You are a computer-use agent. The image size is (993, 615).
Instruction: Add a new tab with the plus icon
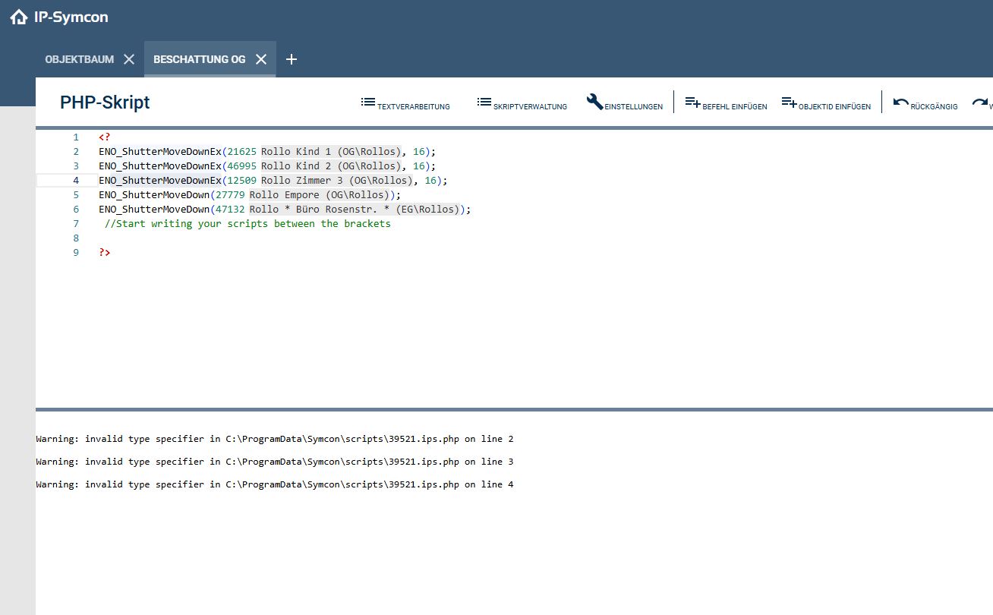(x=292, y=59)
